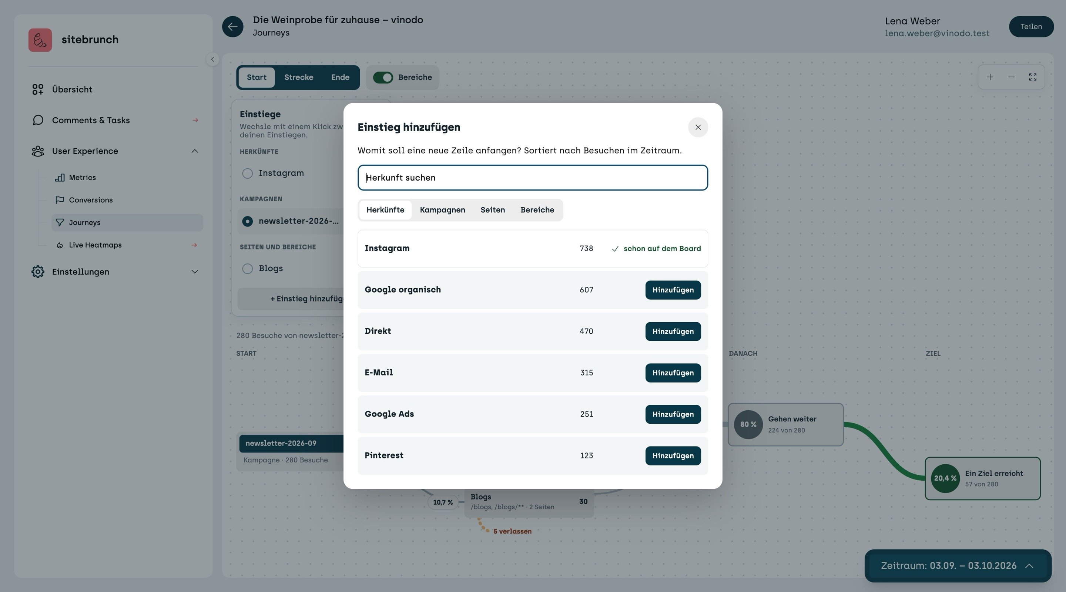Switch to the Seiten tab
The width and height of the screenshot is (1066, 592).
pos(492,210)
